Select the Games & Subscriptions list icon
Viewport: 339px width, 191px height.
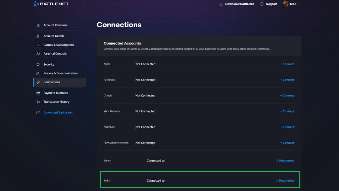38,44
